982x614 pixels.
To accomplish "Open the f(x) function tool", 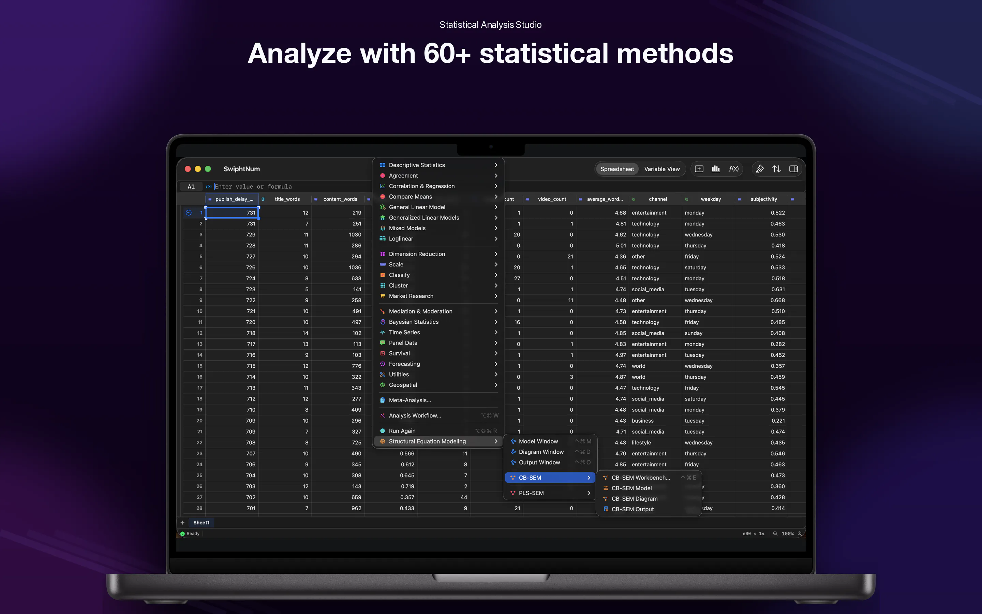I will (x=733, y=169).
